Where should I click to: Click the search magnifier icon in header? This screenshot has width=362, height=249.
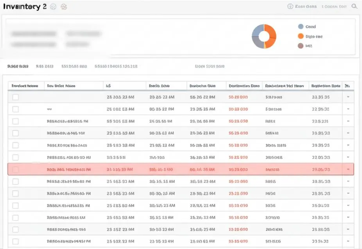click(354, 6)
